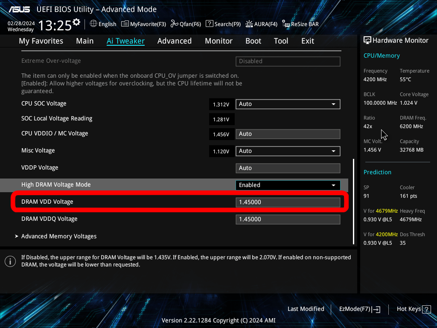Click the Dos Thresh value 35
Screen dimensions: 437x328
point(403,243)
